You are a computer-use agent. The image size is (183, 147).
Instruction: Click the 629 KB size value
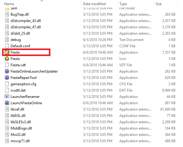pos(170,78)
